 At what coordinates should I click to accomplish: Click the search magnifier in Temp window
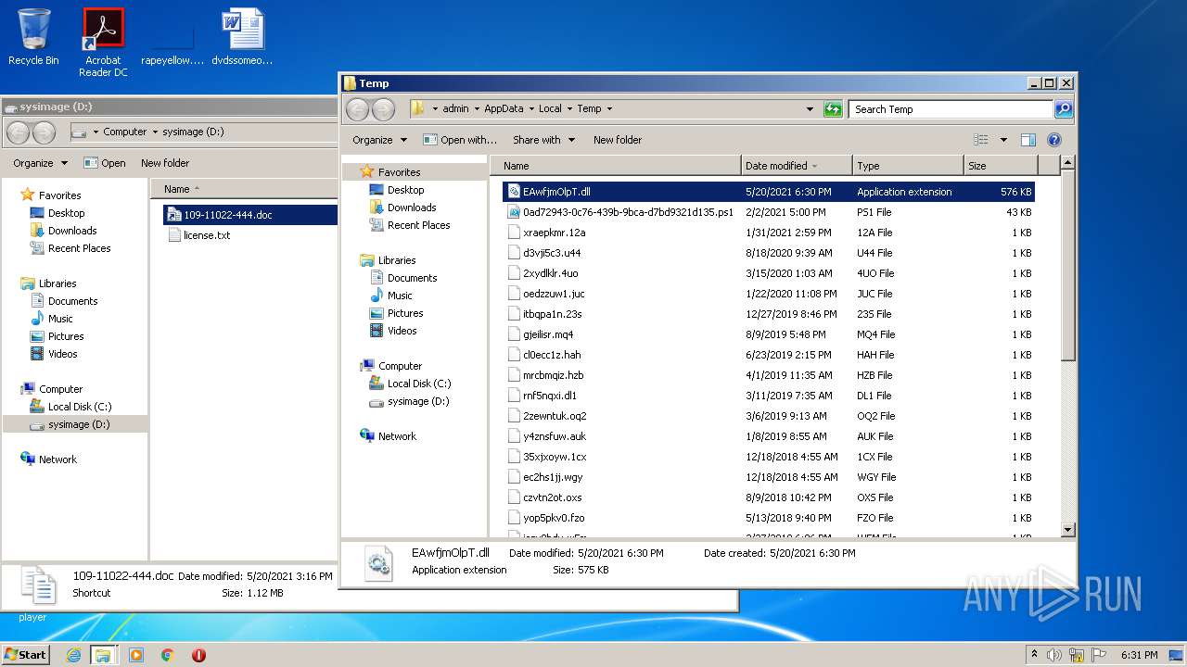[1064, 109]
